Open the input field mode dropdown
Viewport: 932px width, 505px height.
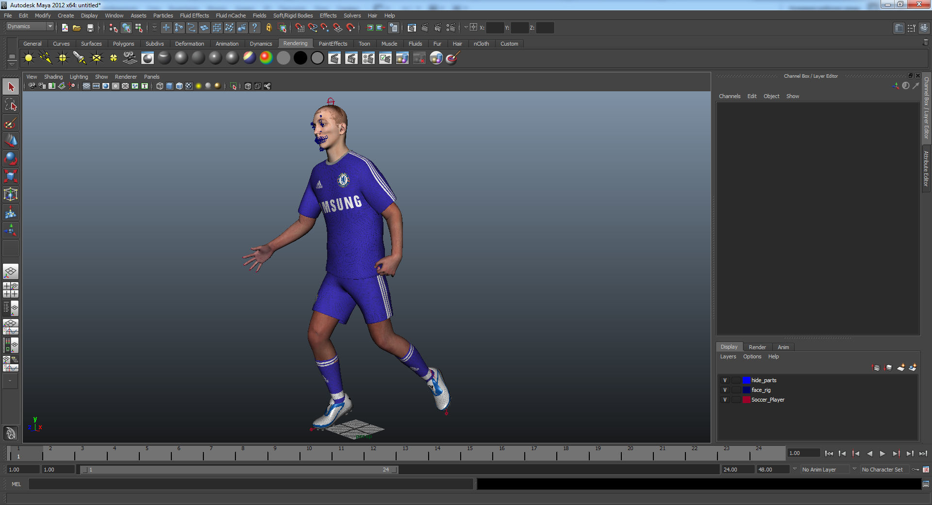click(x=466, y=28)
